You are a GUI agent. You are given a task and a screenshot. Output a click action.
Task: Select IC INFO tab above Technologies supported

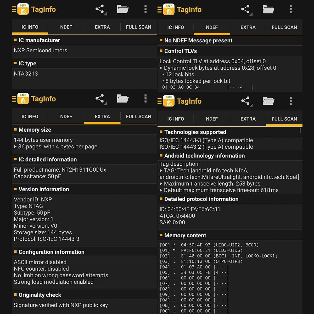click(x=176, y=119)
